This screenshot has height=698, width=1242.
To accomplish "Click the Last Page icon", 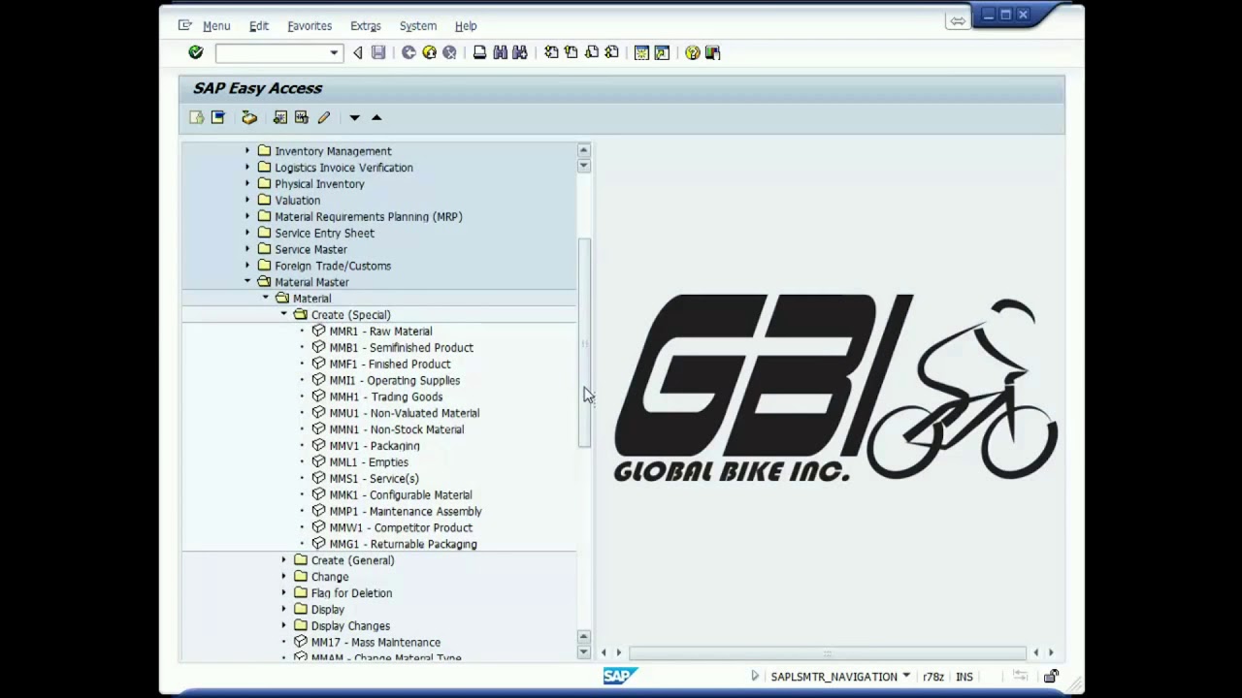I will tap(611, 52).
